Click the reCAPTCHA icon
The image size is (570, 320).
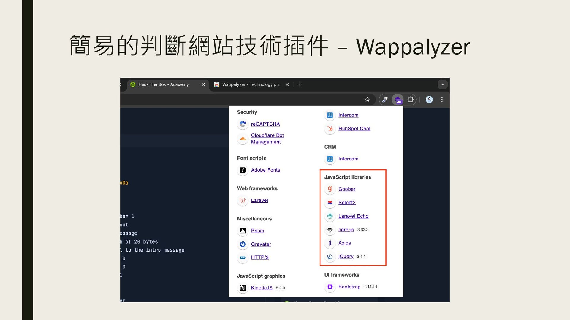[243, 124]
